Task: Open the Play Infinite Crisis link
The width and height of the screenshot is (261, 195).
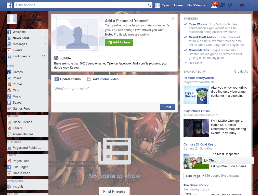Action: [x=197, y=111]
